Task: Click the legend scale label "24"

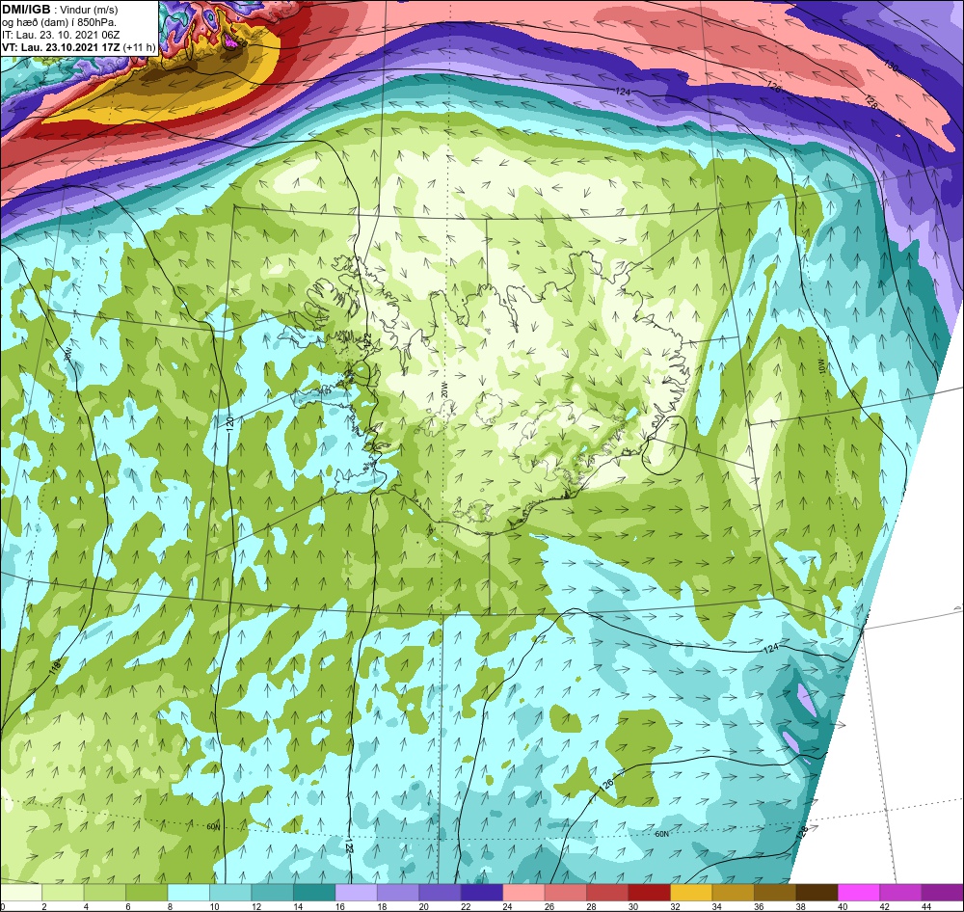Action: click(507, 907)
